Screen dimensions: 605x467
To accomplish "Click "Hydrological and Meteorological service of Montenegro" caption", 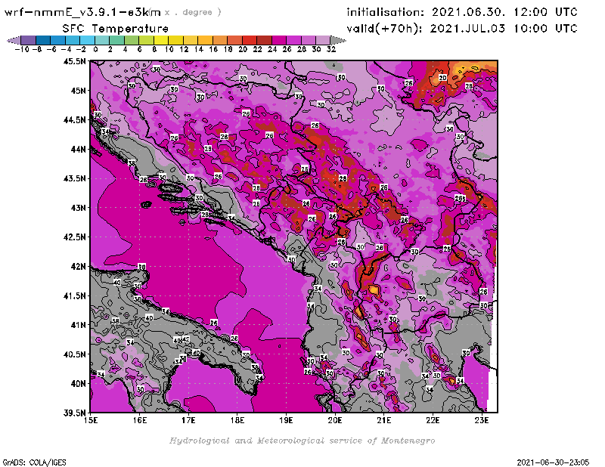I will coord(302,441).
